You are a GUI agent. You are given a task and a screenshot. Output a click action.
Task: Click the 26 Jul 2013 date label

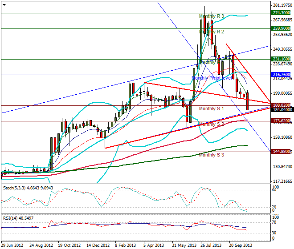click(210, 245)
